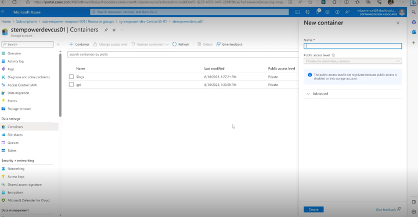The image size is (418, 217).
Task: Open Events in the left menu
Action: click(x=12, y=101)
